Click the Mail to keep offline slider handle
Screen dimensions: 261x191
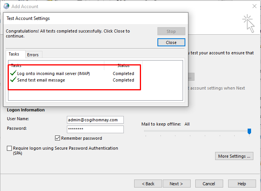click(x=249, y=131)
